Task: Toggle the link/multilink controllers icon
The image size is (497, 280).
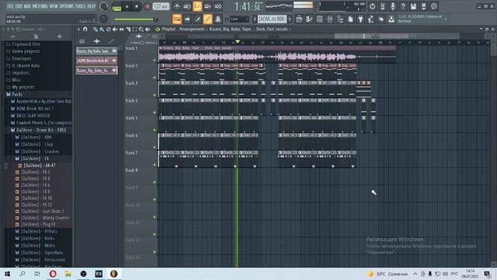Action: (207, 19)
